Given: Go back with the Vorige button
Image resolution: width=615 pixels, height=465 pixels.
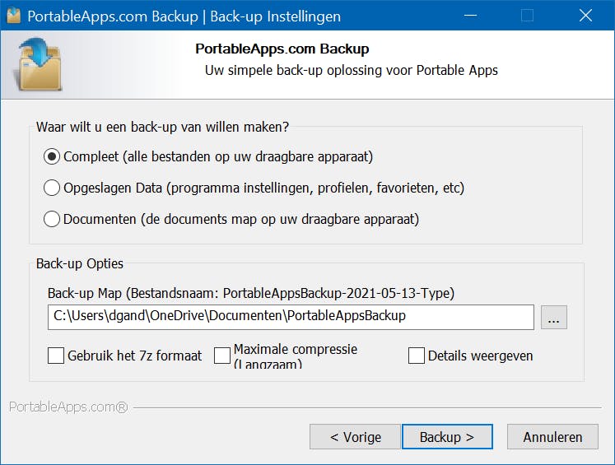Looking at the screenshot, I should pos(355,437).
